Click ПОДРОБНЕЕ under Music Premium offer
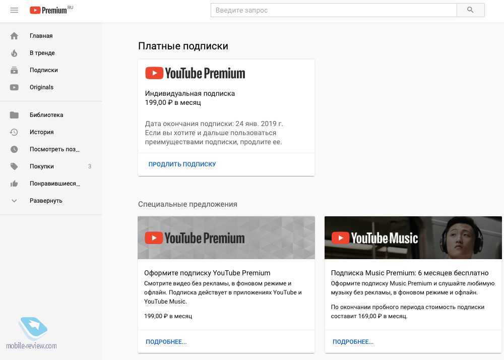The image size is (504, 360). tap(353, 342)
